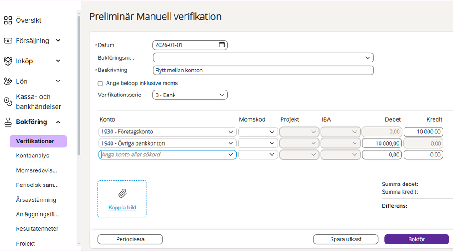Open Momsredovisning sidebar item
This screenshot has width=453, height=251.
pos(37,170)
